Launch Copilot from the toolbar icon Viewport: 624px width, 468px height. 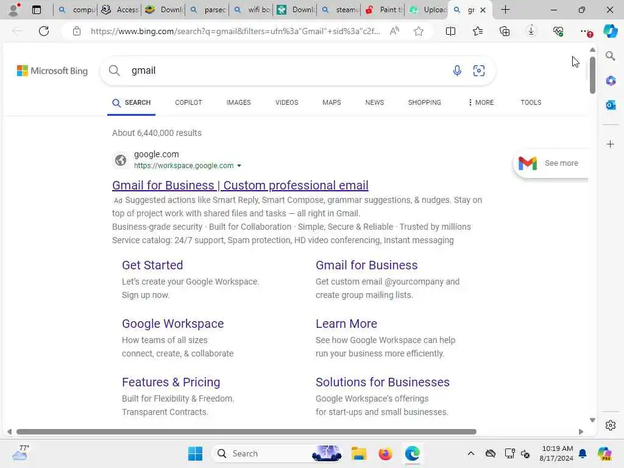(610, 31)
